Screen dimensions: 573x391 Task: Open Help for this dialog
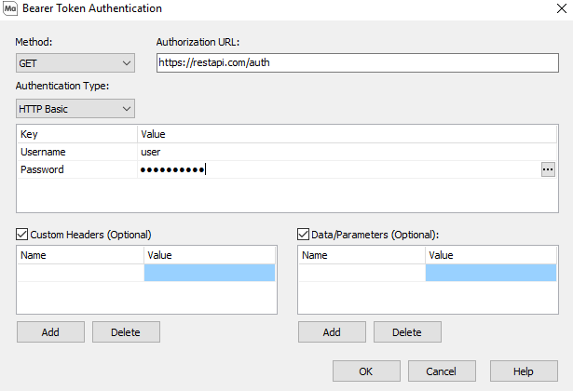(x=524, y=371)
